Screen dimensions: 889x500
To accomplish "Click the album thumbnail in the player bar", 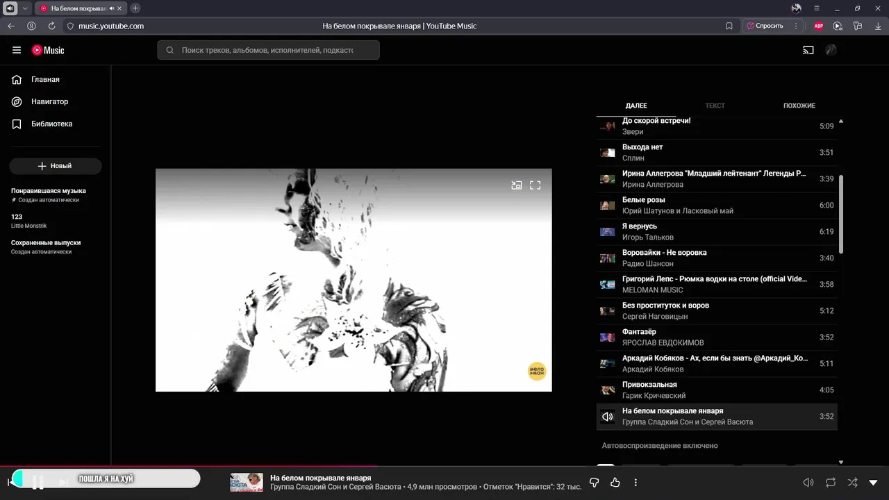I will [247, 483].
